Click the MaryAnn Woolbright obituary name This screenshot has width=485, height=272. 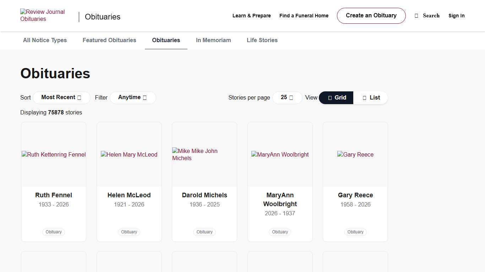tap(280, 199)
